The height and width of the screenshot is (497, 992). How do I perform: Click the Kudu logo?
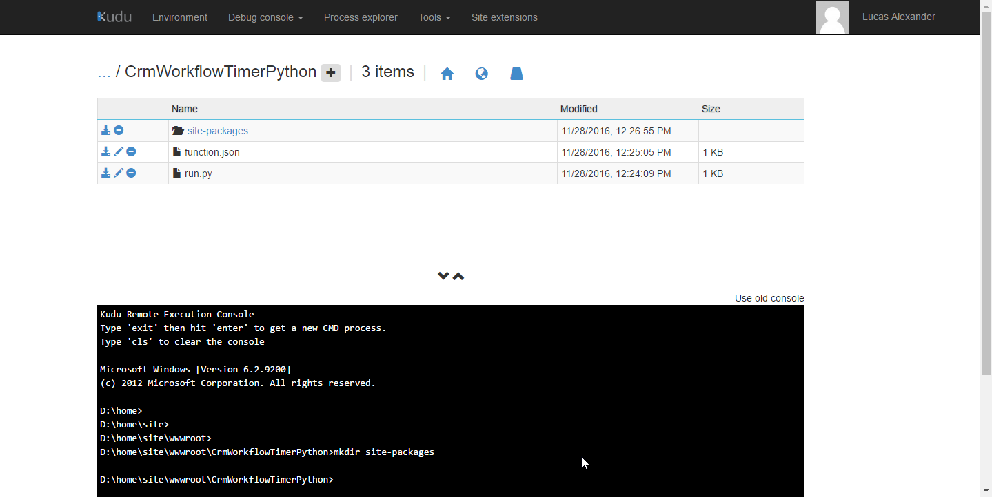point(114,17)
